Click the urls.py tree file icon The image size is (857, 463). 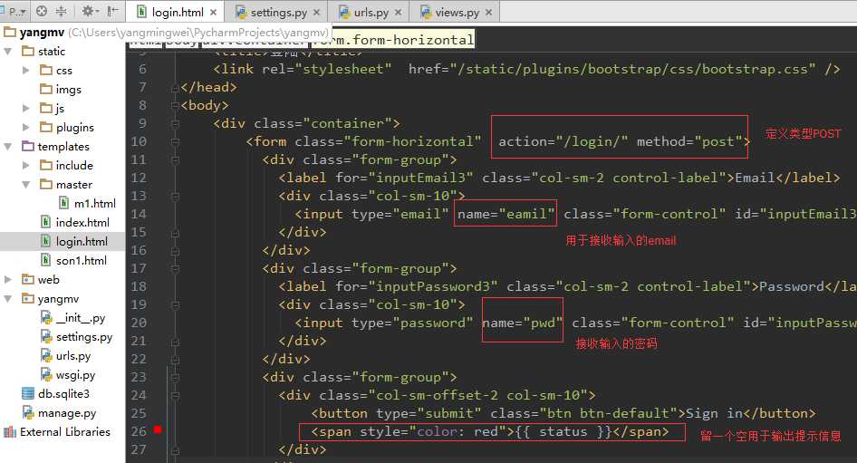pos(46,356)
